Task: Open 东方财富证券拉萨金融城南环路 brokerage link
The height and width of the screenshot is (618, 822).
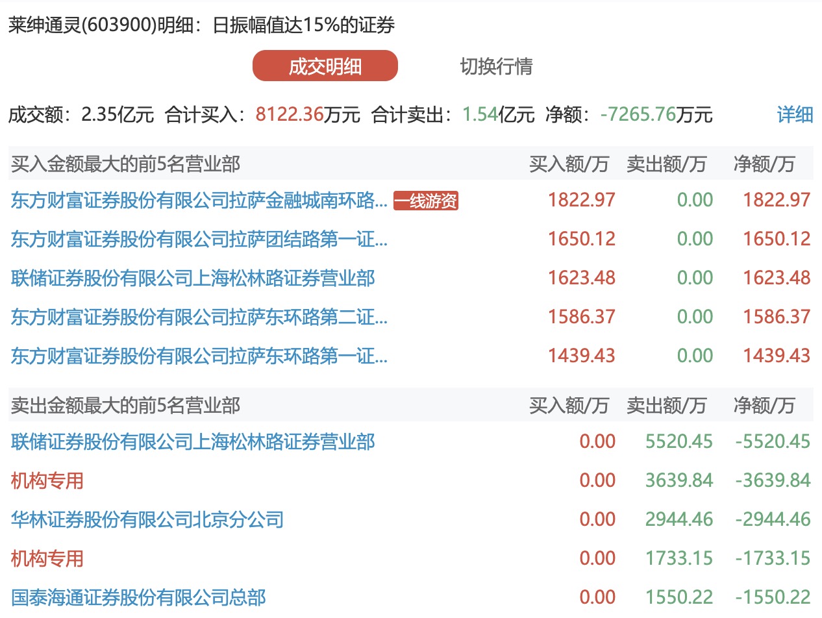Action: [x=199, y=201]
